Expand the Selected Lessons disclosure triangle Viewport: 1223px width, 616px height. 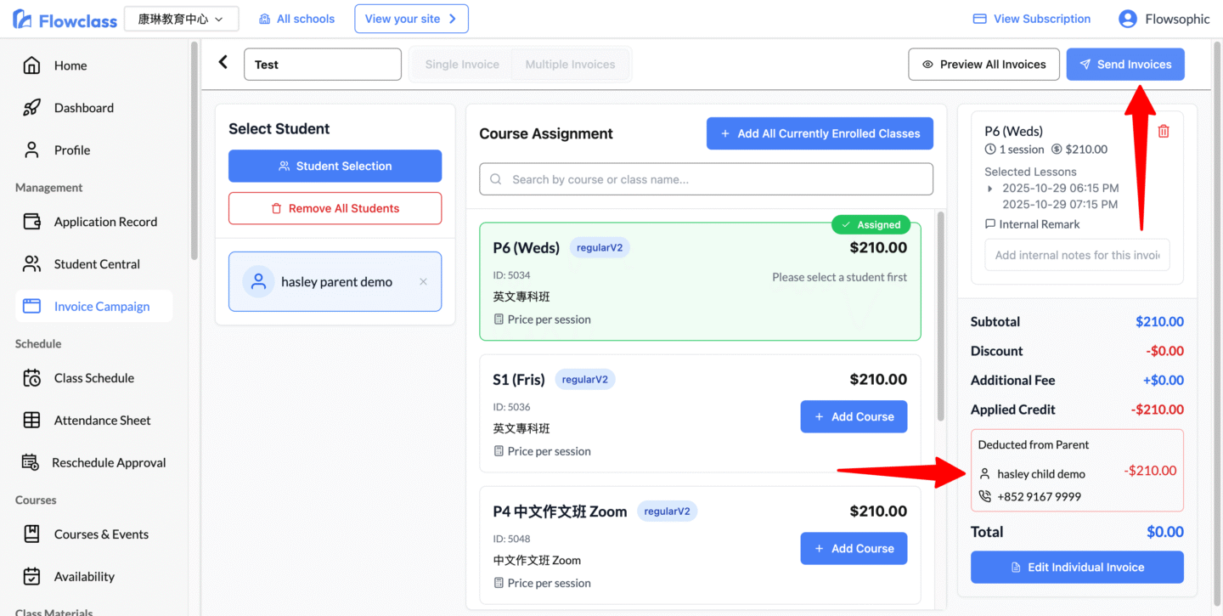pyautogui.click(x=990, y=189)
